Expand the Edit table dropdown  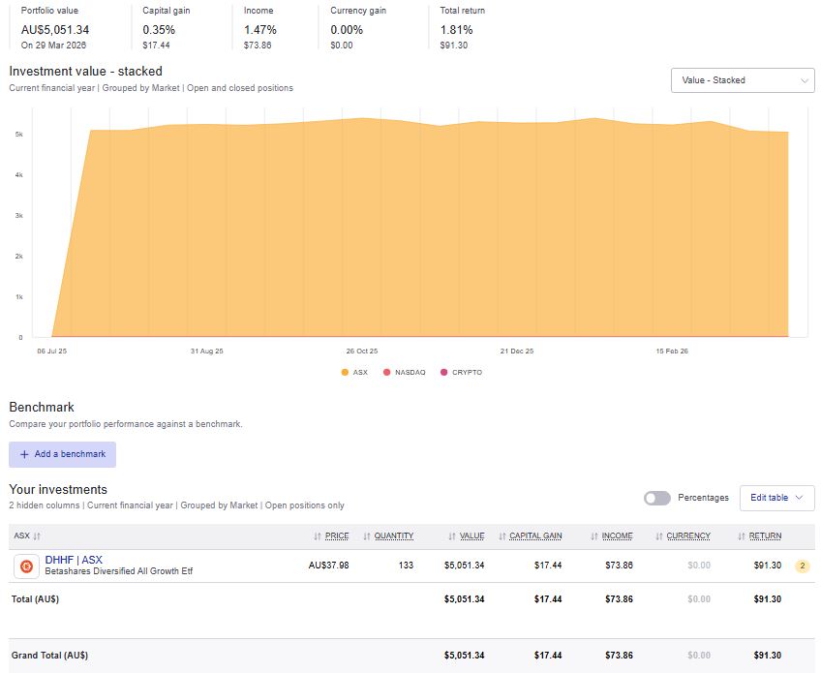click(776, 498)
